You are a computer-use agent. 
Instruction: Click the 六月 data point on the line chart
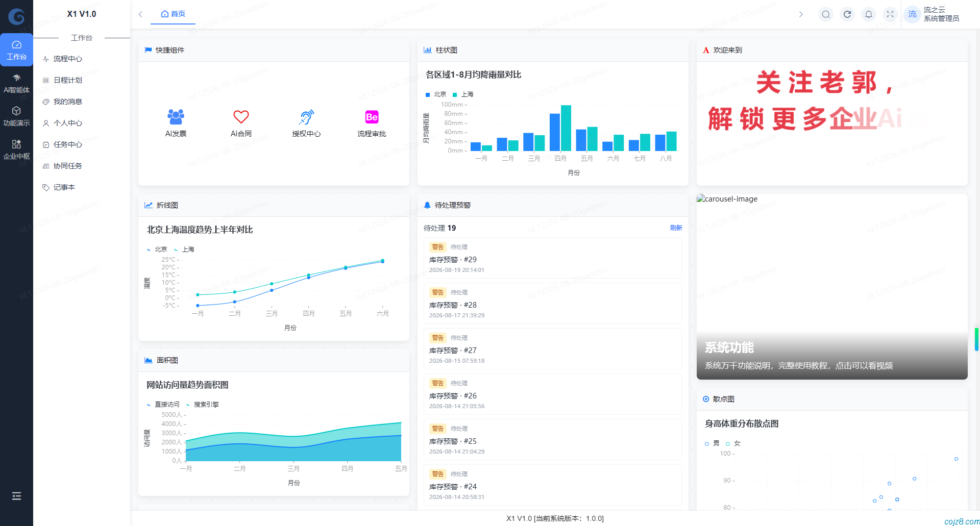pyautogui.click(x=383, y=261)
